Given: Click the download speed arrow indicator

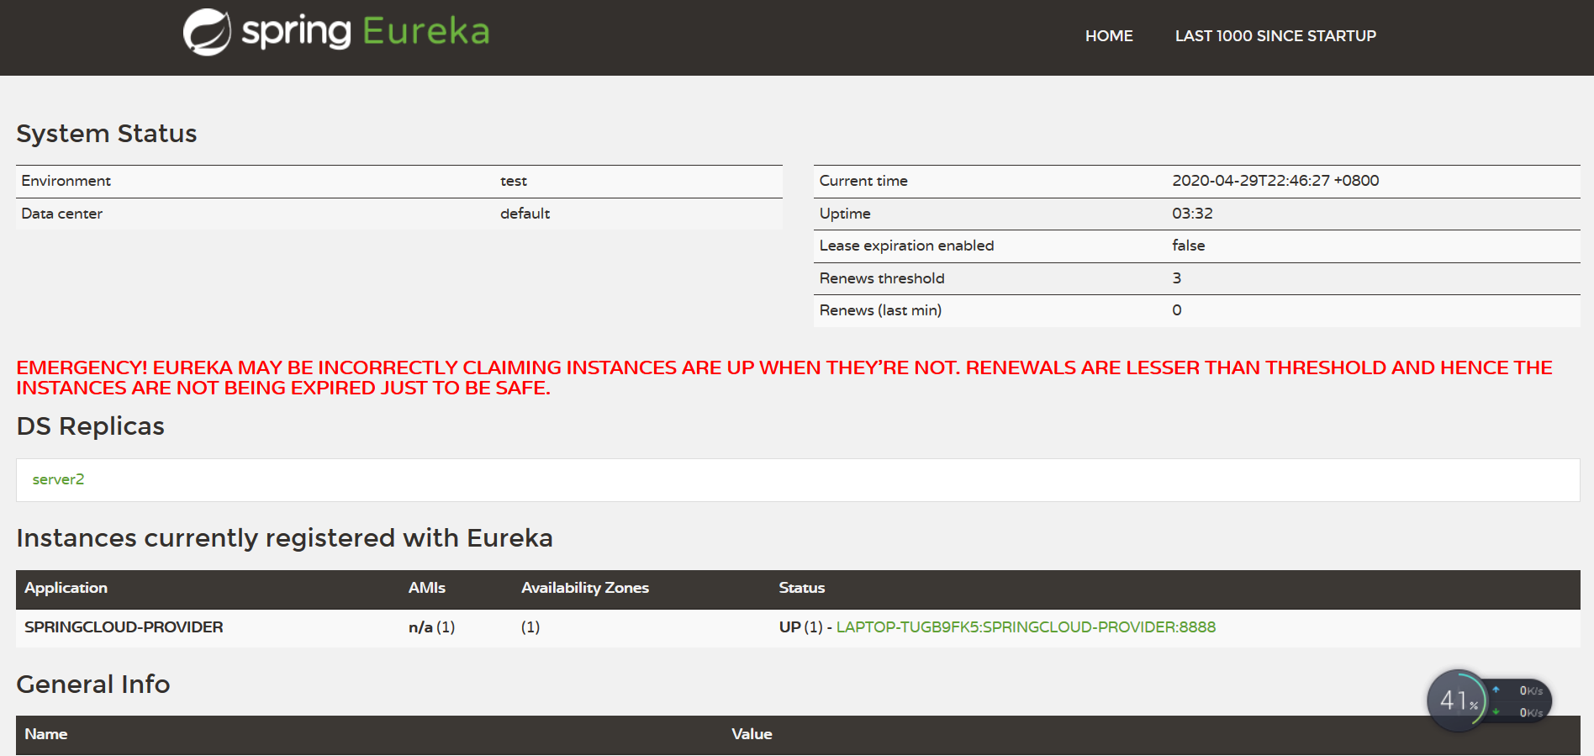Looking at the screenshot, I should coord(1496,711).
